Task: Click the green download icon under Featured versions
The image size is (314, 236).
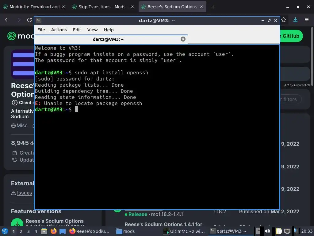Action: pyautogui.click(x=17, y=223)
